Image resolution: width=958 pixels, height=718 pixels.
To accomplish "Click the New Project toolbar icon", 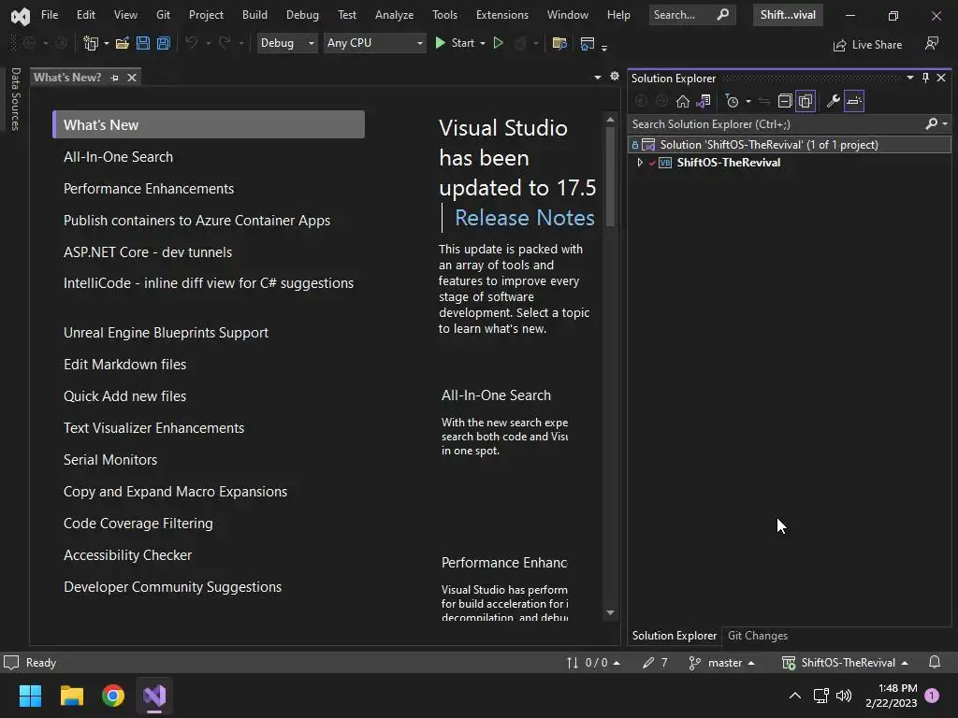I will pos(91,43).
